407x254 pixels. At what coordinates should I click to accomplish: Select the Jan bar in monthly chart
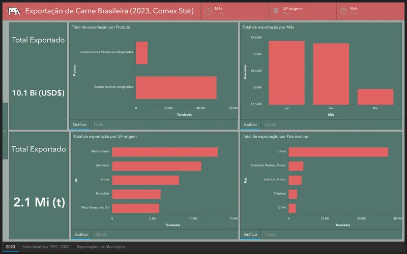coord(286,73)
